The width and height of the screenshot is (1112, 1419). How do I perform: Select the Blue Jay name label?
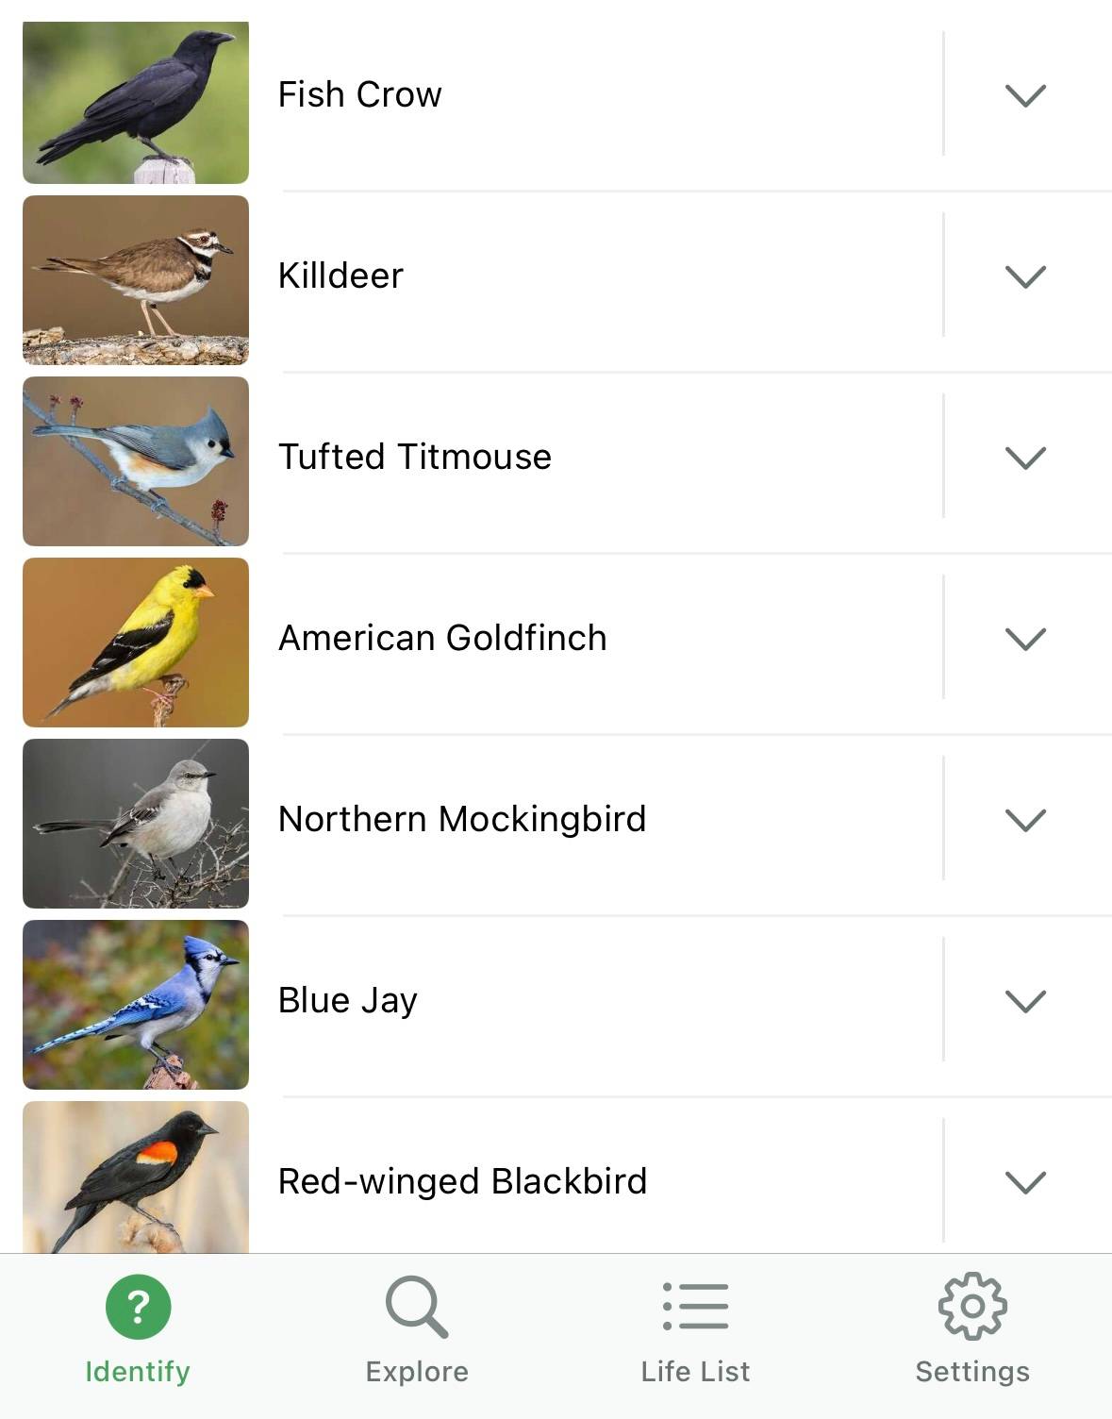(348, 1000)
